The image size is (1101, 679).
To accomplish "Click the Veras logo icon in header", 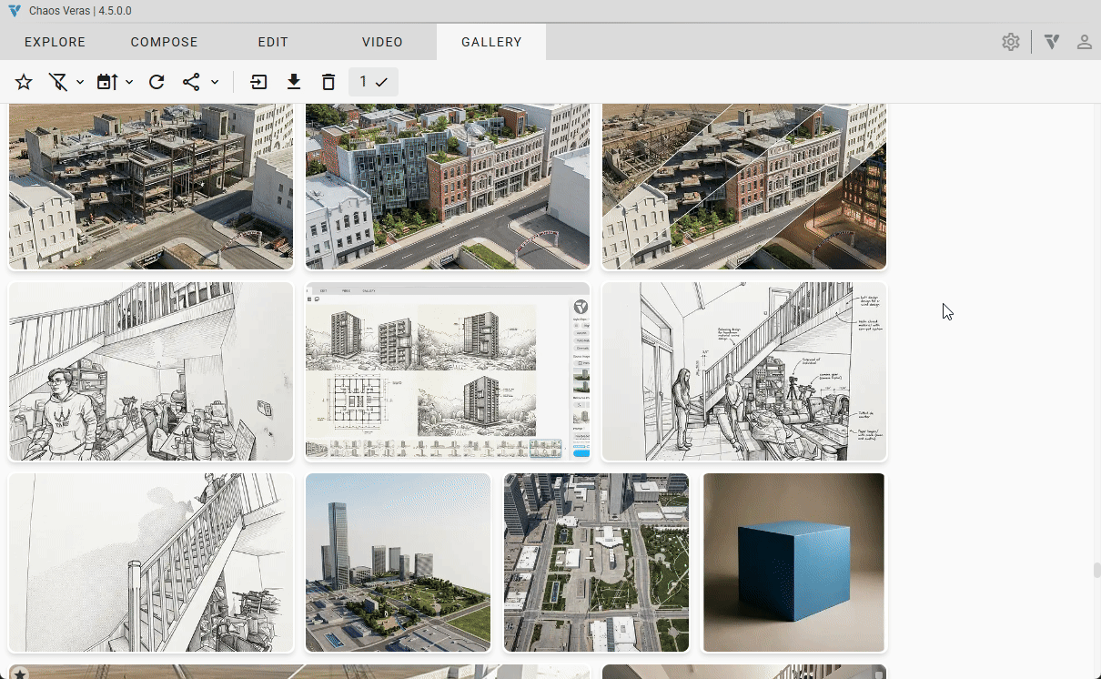I will coord(1052,42).
